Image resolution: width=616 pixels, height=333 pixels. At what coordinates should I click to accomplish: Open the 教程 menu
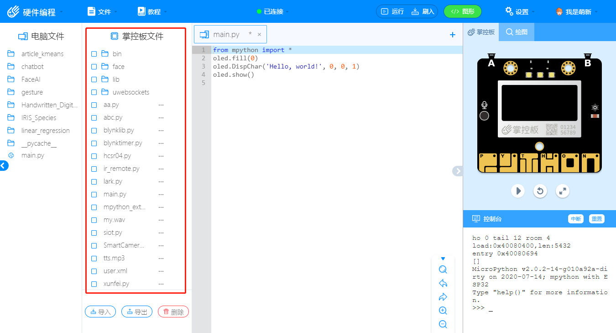click(x=152, y=11)
